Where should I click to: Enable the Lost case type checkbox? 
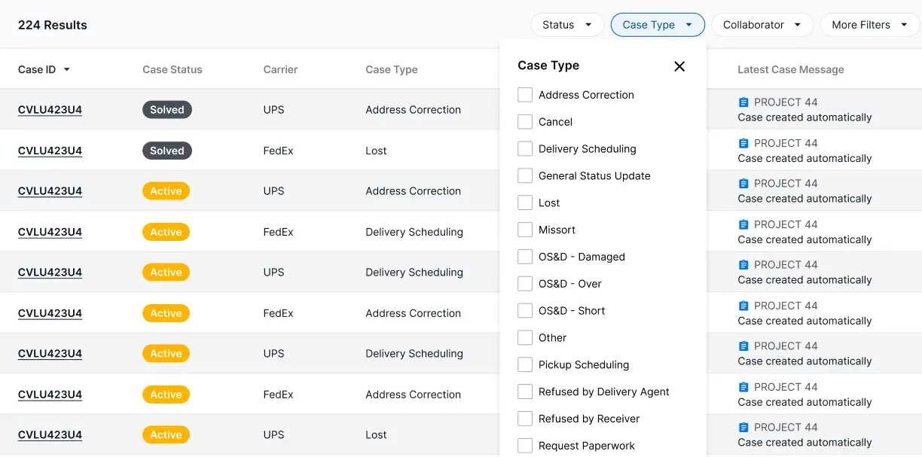pyautogui.click(x=525, y=203)
